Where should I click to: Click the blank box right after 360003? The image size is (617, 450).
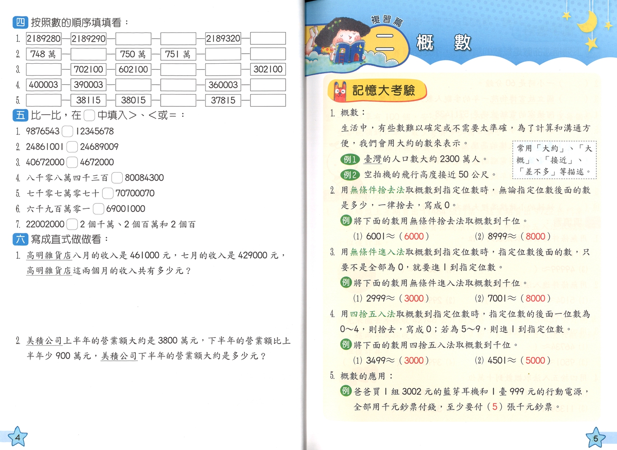pos(268,85)
